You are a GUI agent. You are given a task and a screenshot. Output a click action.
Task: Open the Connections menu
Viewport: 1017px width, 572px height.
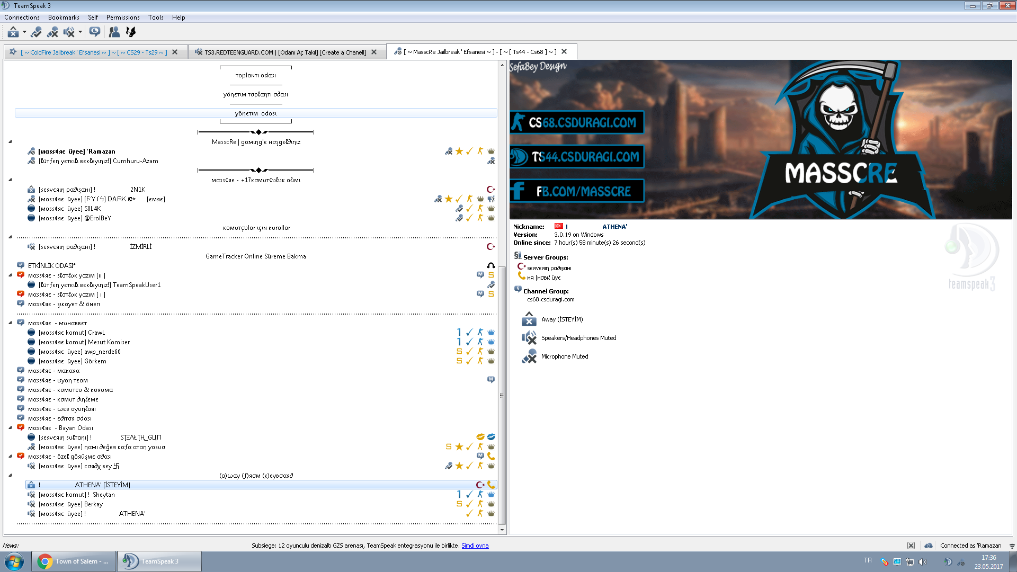tap(22, 17)
